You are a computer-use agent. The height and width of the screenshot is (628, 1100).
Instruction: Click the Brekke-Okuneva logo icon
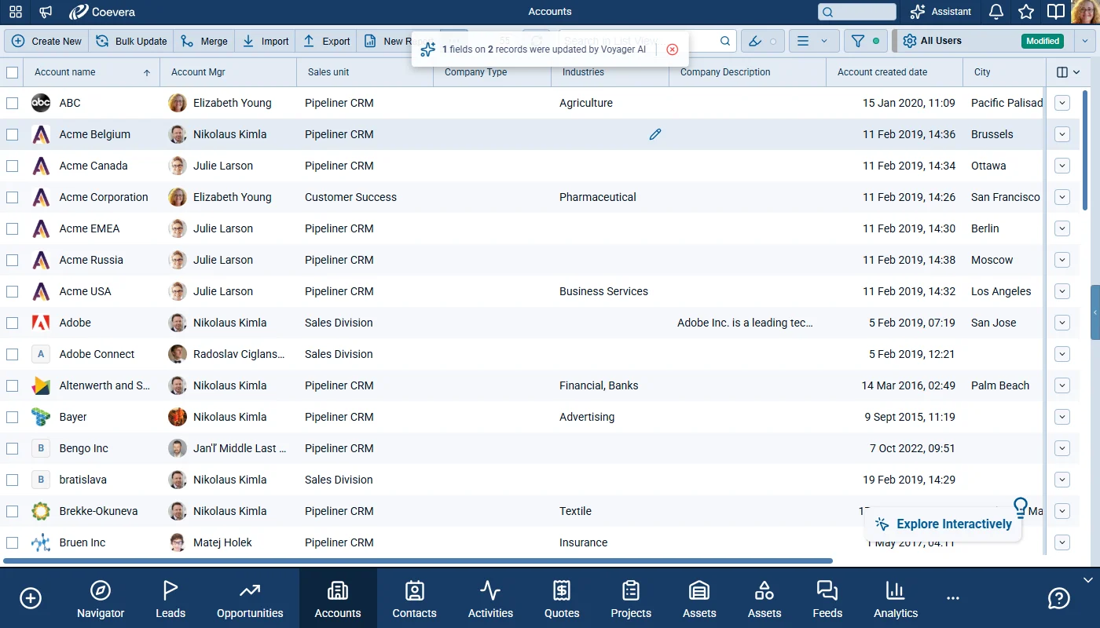(x=41, y=511)
